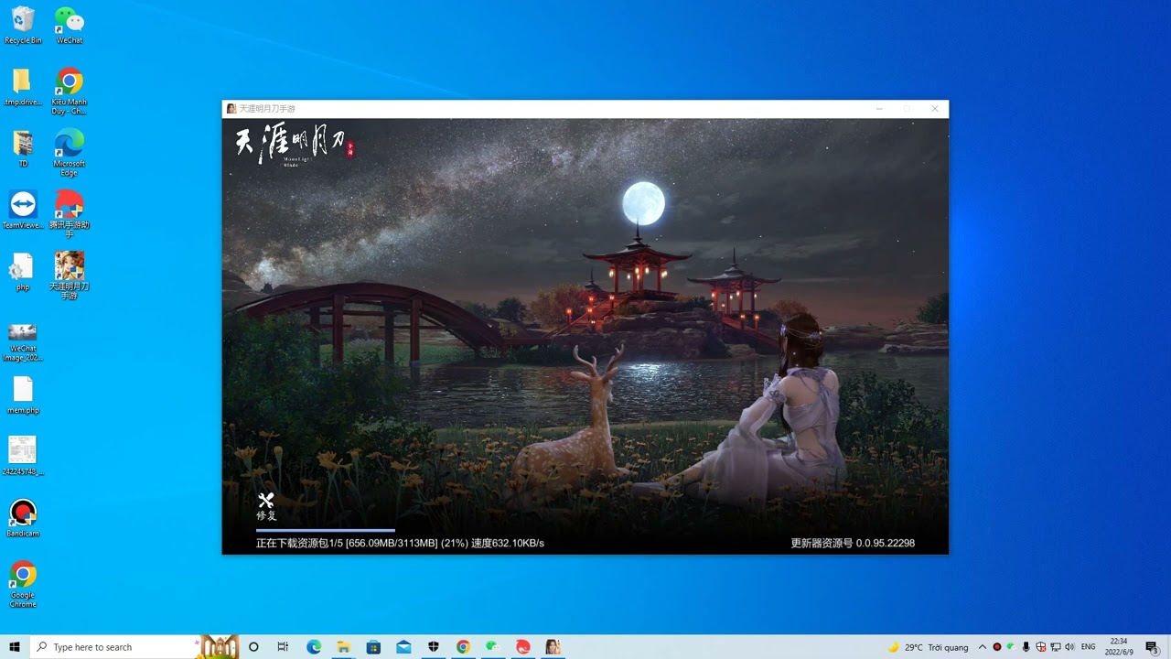This screenshot has width=1171, height=659.
Task: Switch to WeChat on the taskbar
Action: point(493,647)
